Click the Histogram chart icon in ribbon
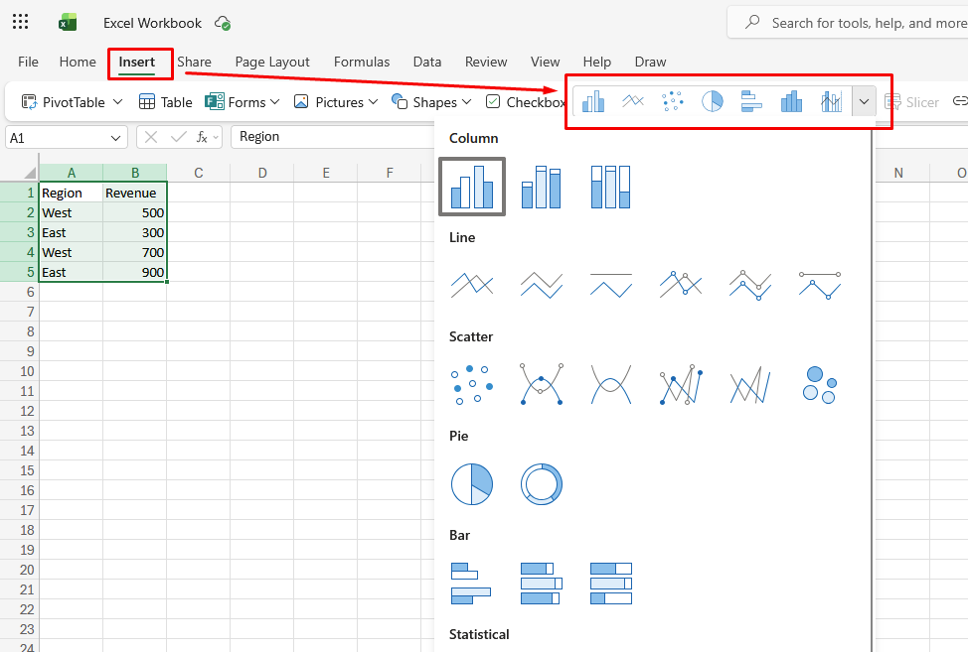This screenshot has height=652, width=968. click(791, 101)
